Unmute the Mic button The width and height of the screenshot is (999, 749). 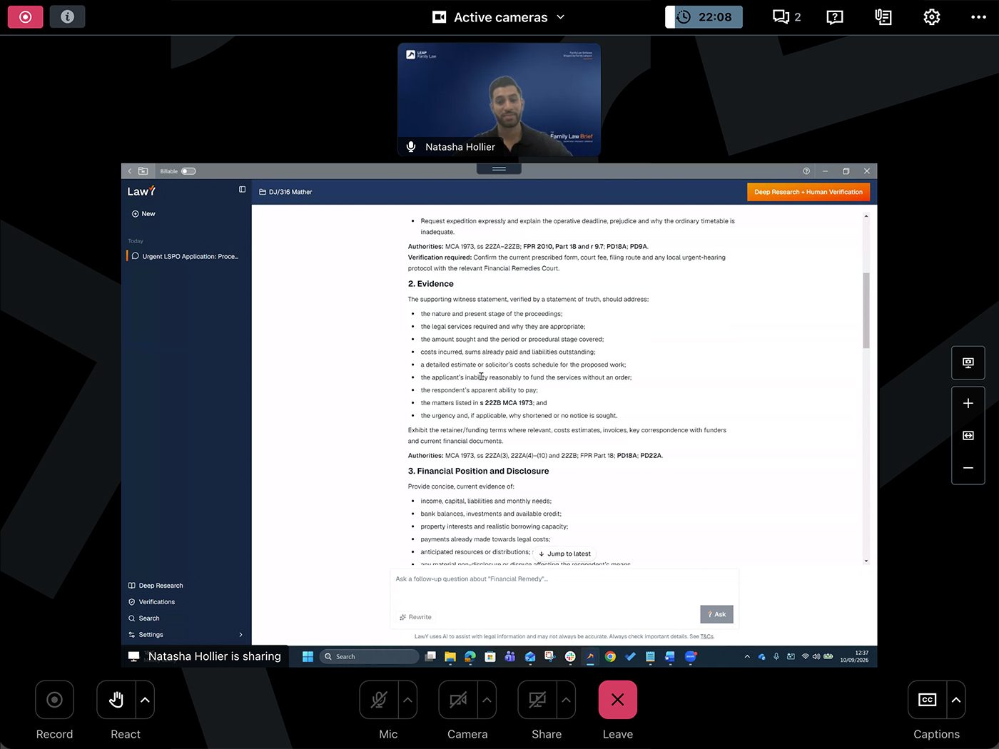pyautogui.click(x=379, y=700)
